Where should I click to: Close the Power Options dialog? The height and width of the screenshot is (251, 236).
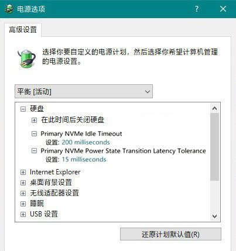(223, 9)
